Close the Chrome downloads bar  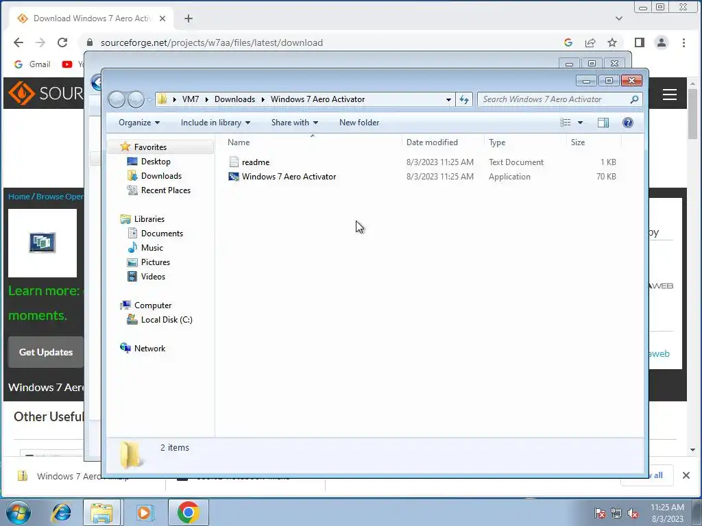686,475
